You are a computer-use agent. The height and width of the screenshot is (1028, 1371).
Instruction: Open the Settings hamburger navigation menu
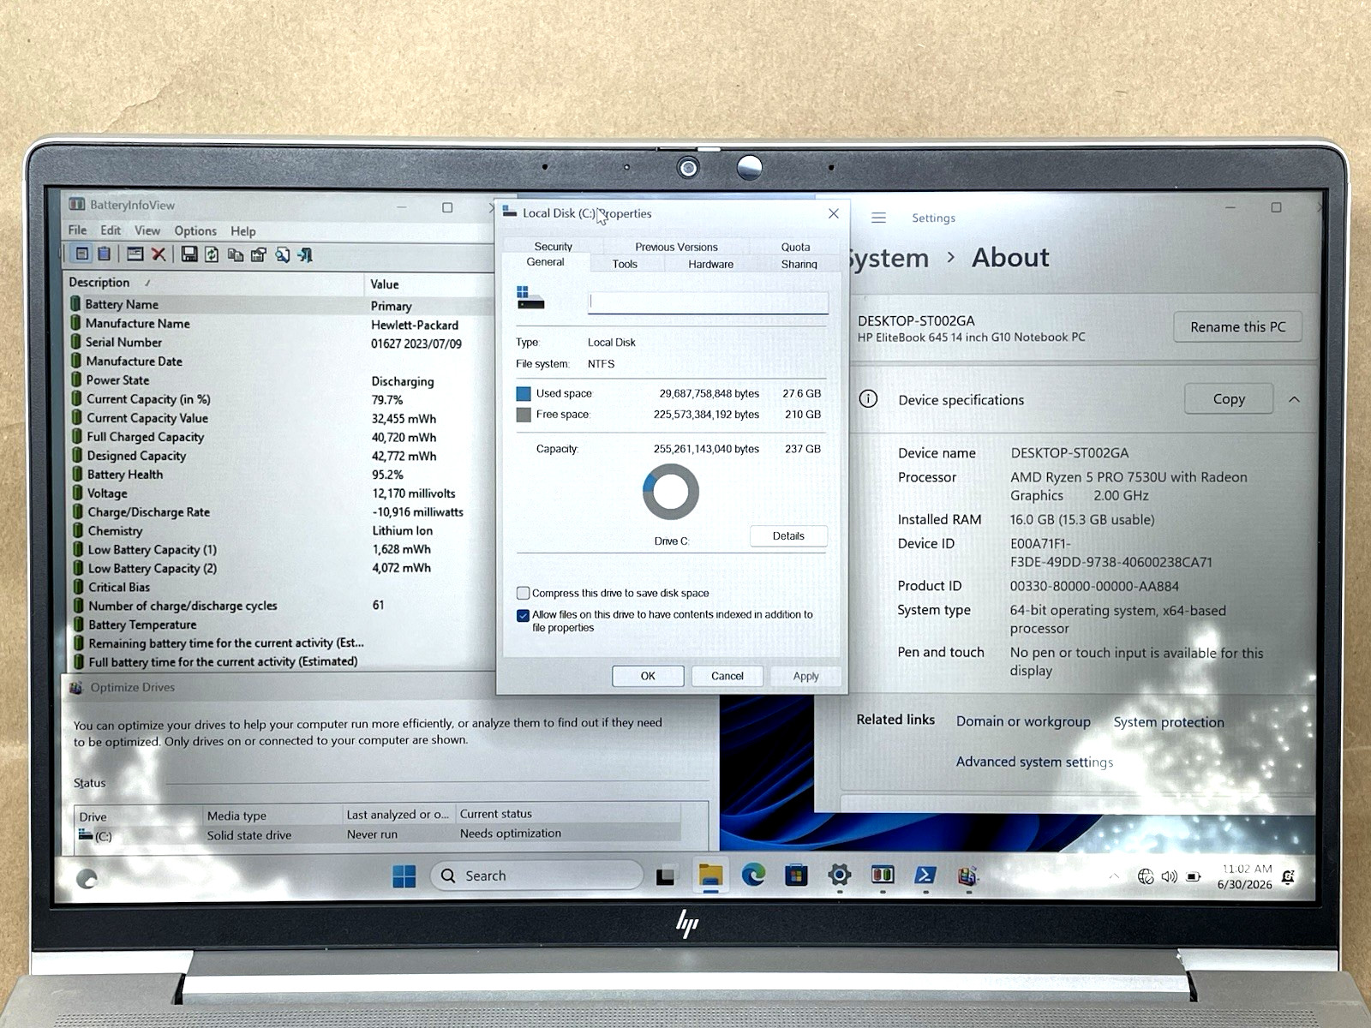pos(878,218)
